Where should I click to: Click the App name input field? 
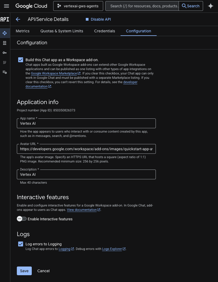point(86,123)
